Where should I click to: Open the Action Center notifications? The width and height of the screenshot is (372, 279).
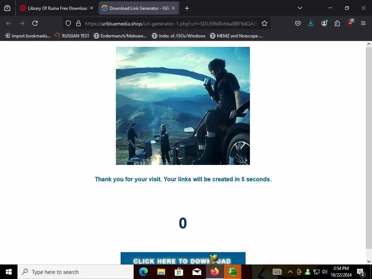click(361, 272)
